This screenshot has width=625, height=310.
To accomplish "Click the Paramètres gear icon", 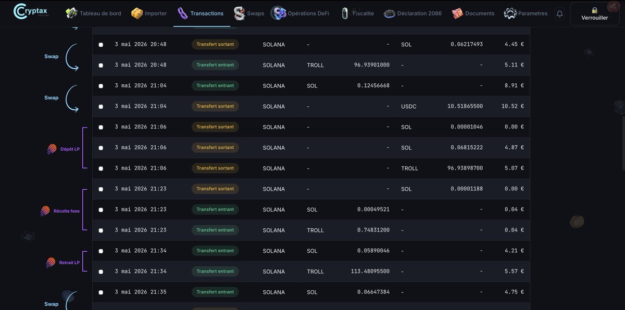I will (510, 13).
